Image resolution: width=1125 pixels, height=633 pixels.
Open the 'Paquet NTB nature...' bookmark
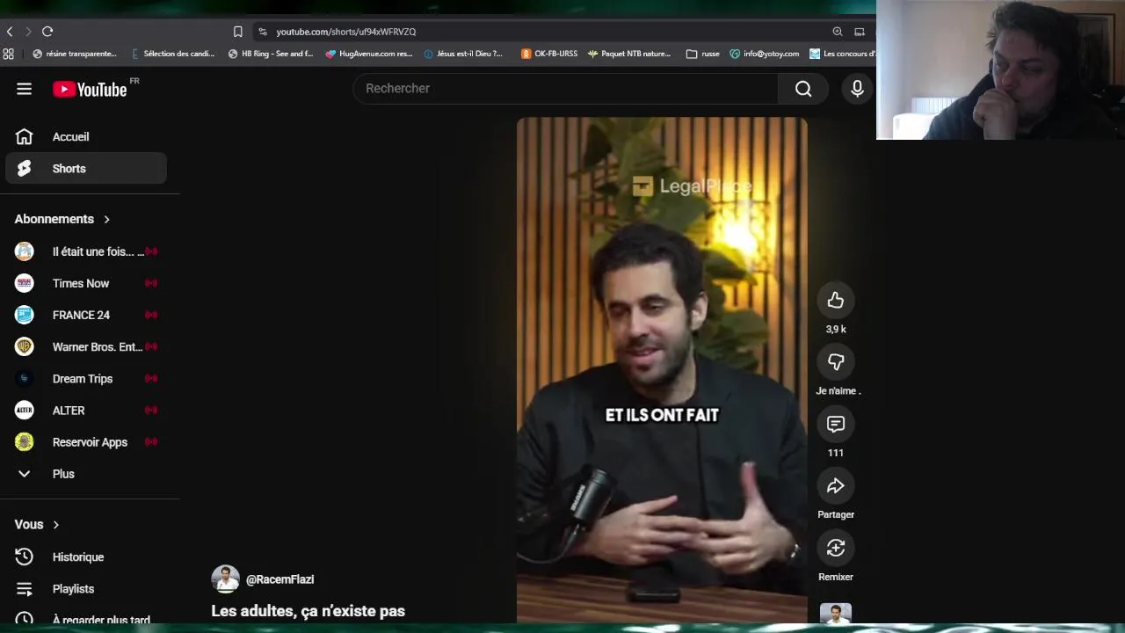pyautogui.click(x=629, y=54)
